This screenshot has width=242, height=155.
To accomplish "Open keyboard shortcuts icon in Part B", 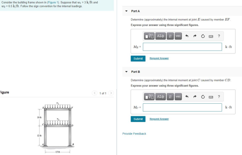I will (x=211, y=97).
